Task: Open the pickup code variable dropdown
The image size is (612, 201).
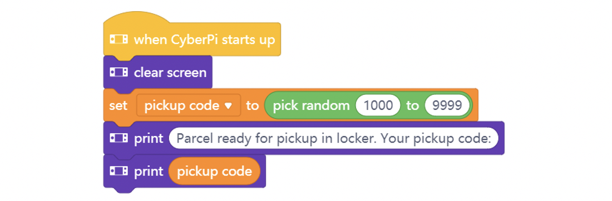Action: 189,105
